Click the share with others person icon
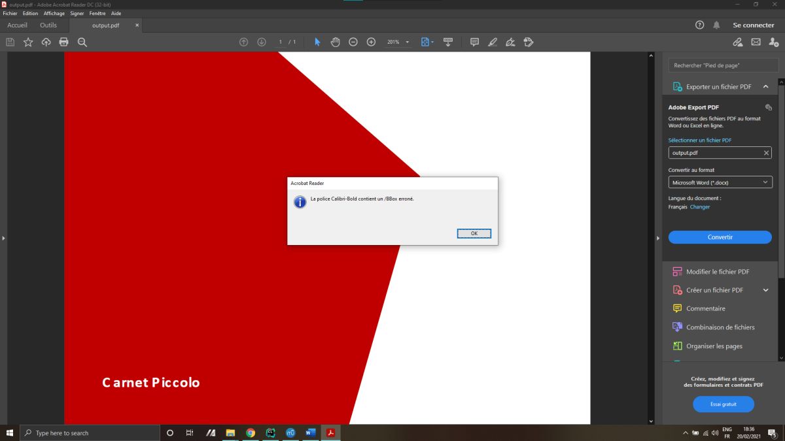Image resolution: width=785 pixels, height=441 pixels. pyautogui.click(x=774, y=42)
